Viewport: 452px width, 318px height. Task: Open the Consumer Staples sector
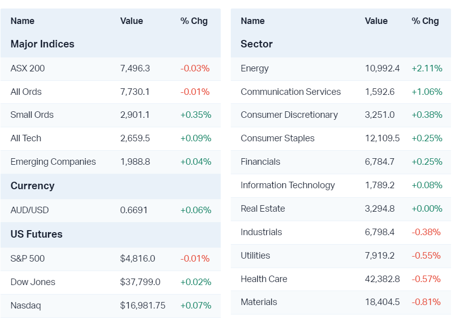(278, 138)
